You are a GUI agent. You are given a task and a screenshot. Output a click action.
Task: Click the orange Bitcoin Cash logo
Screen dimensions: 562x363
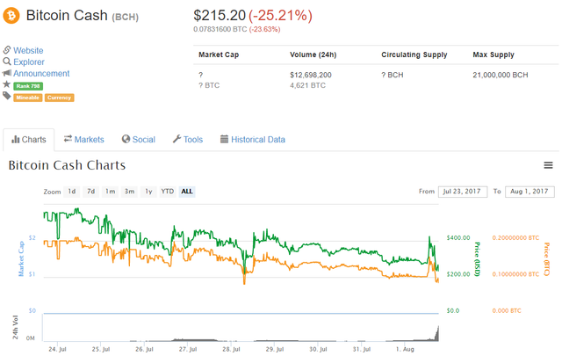tap(11, 16)
